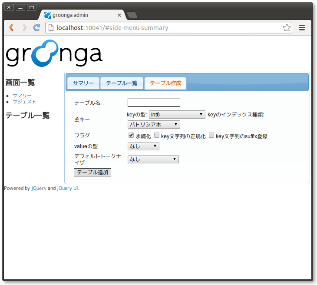
Task: Uncheck the 永続化 checkbox
Action: [131, 136]
